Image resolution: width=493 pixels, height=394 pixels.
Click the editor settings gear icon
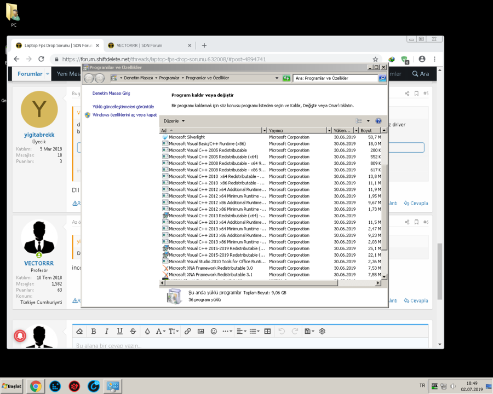(x=322, y=331)
